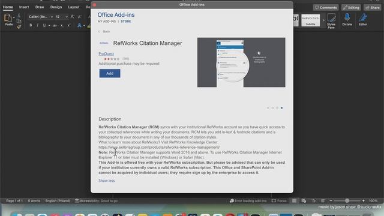Screen dimensions: 384x216
Task: Enable Focus mode in status bar
Action: [279, 201]
